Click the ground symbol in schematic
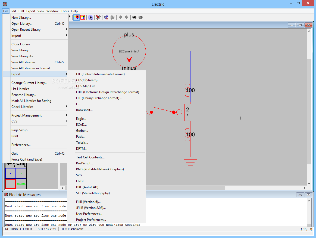The width and height of the screenshot is (316, 238). (190, 162)
